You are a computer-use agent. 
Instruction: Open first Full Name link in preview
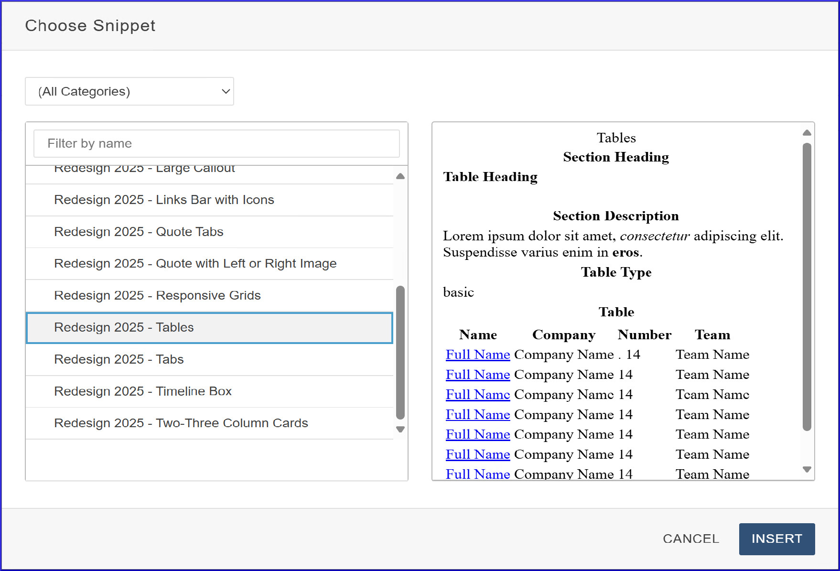coord(477,355)
